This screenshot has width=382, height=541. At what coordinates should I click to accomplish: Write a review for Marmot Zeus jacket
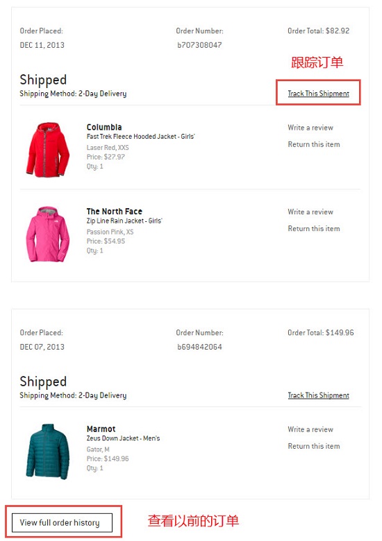tap(310, 429)
